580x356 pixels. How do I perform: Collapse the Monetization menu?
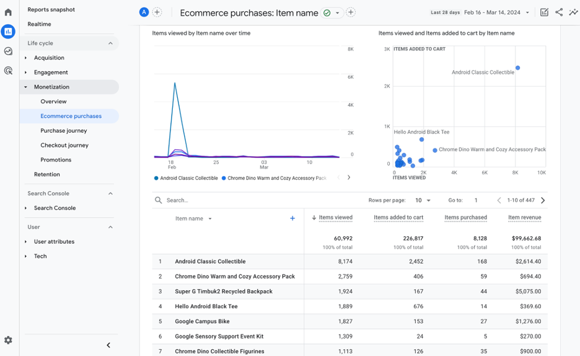(25, 87)
